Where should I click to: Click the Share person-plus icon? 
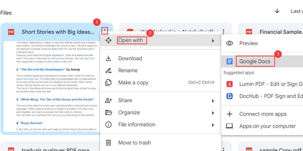108,100
